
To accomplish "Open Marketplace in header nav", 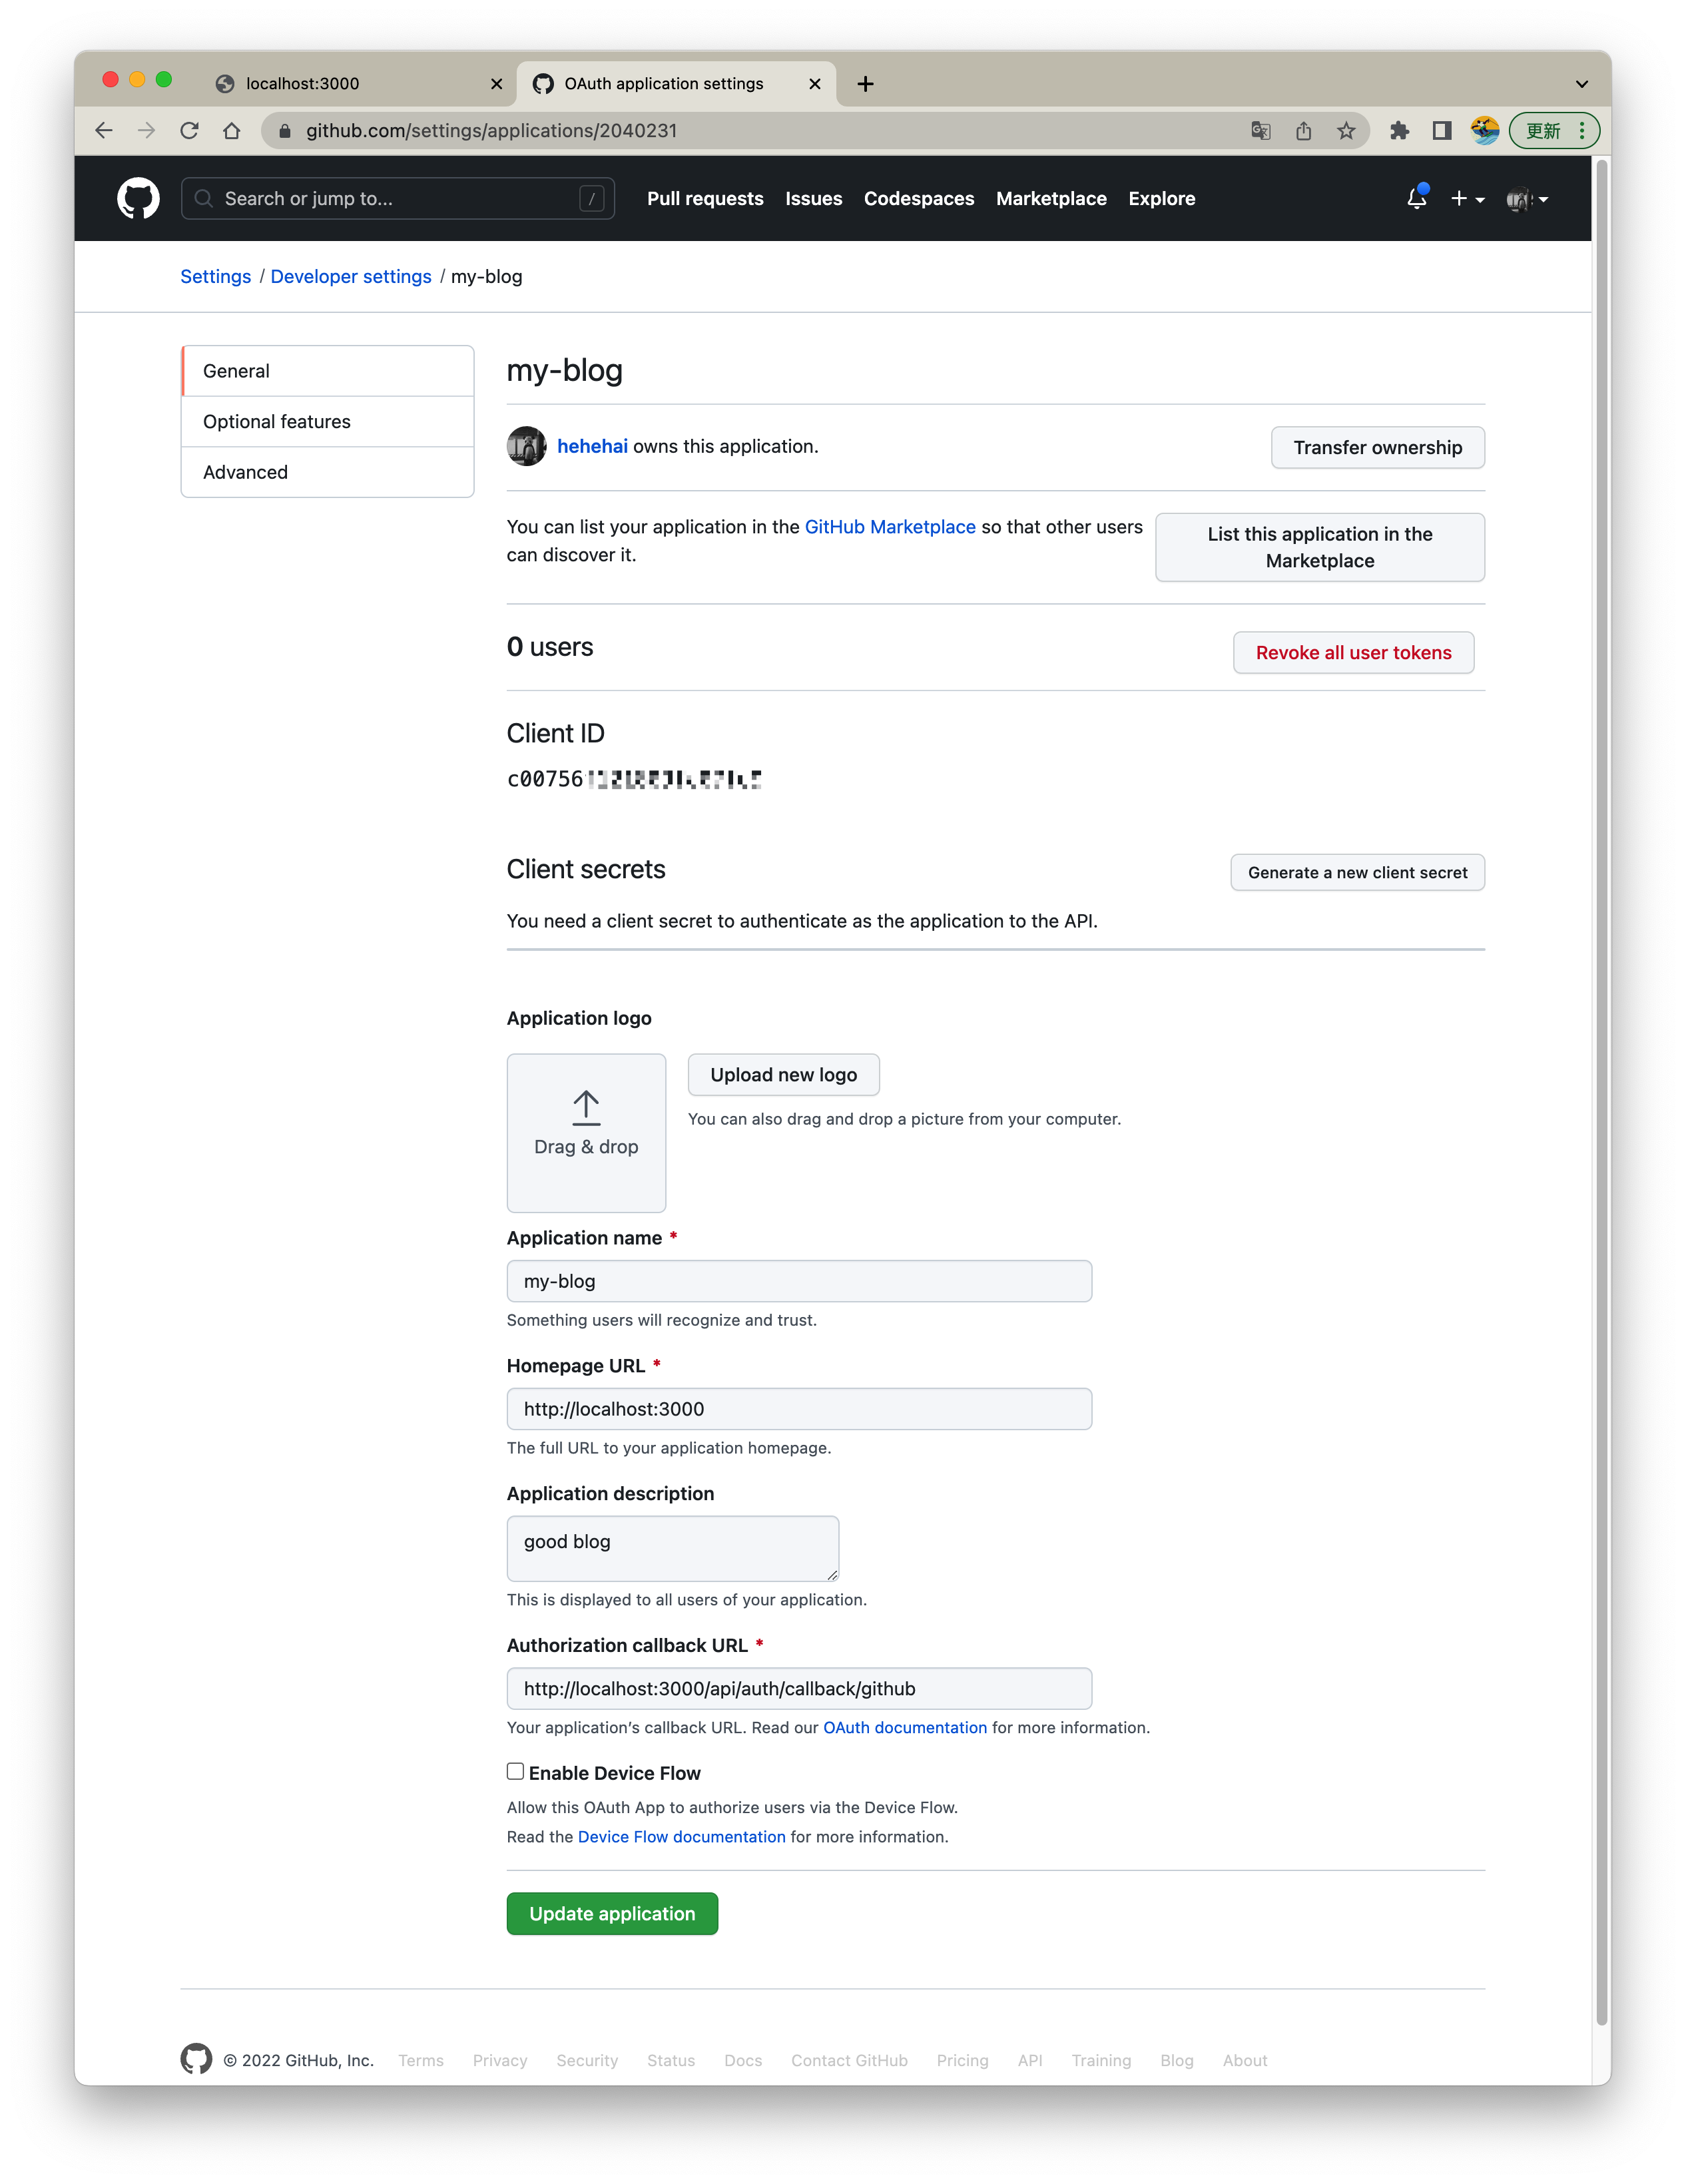I will [1051, 199].
